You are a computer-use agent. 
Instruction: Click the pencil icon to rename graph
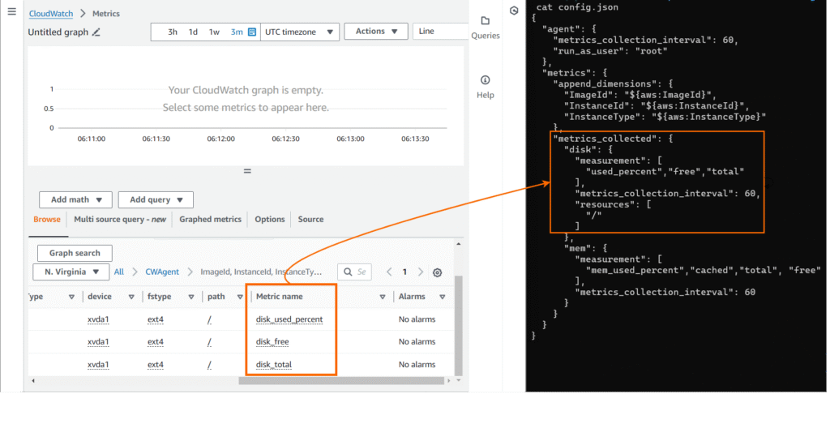pos(96,32)
